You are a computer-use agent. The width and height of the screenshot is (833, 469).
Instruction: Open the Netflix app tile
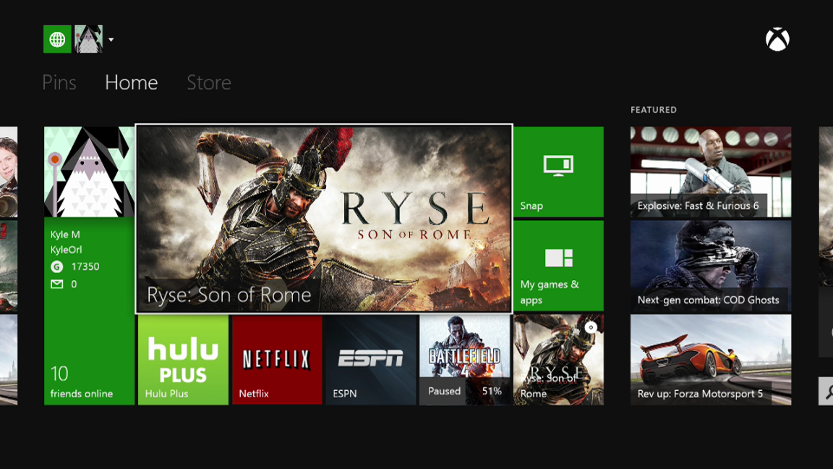(x=276, y=360)
